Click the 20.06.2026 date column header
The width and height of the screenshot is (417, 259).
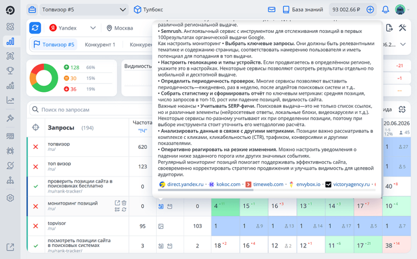[x=396, y=123]
